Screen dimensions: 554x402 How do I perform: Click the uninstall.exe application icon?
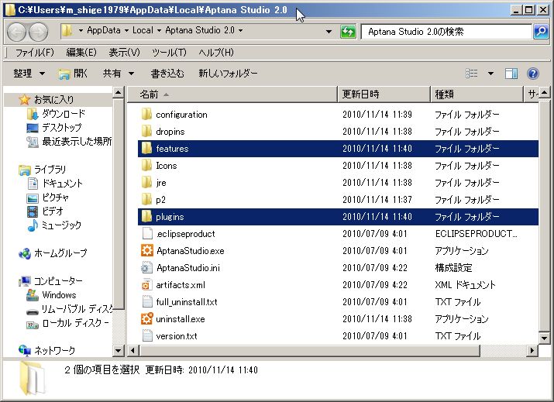(x=146, y=318)
